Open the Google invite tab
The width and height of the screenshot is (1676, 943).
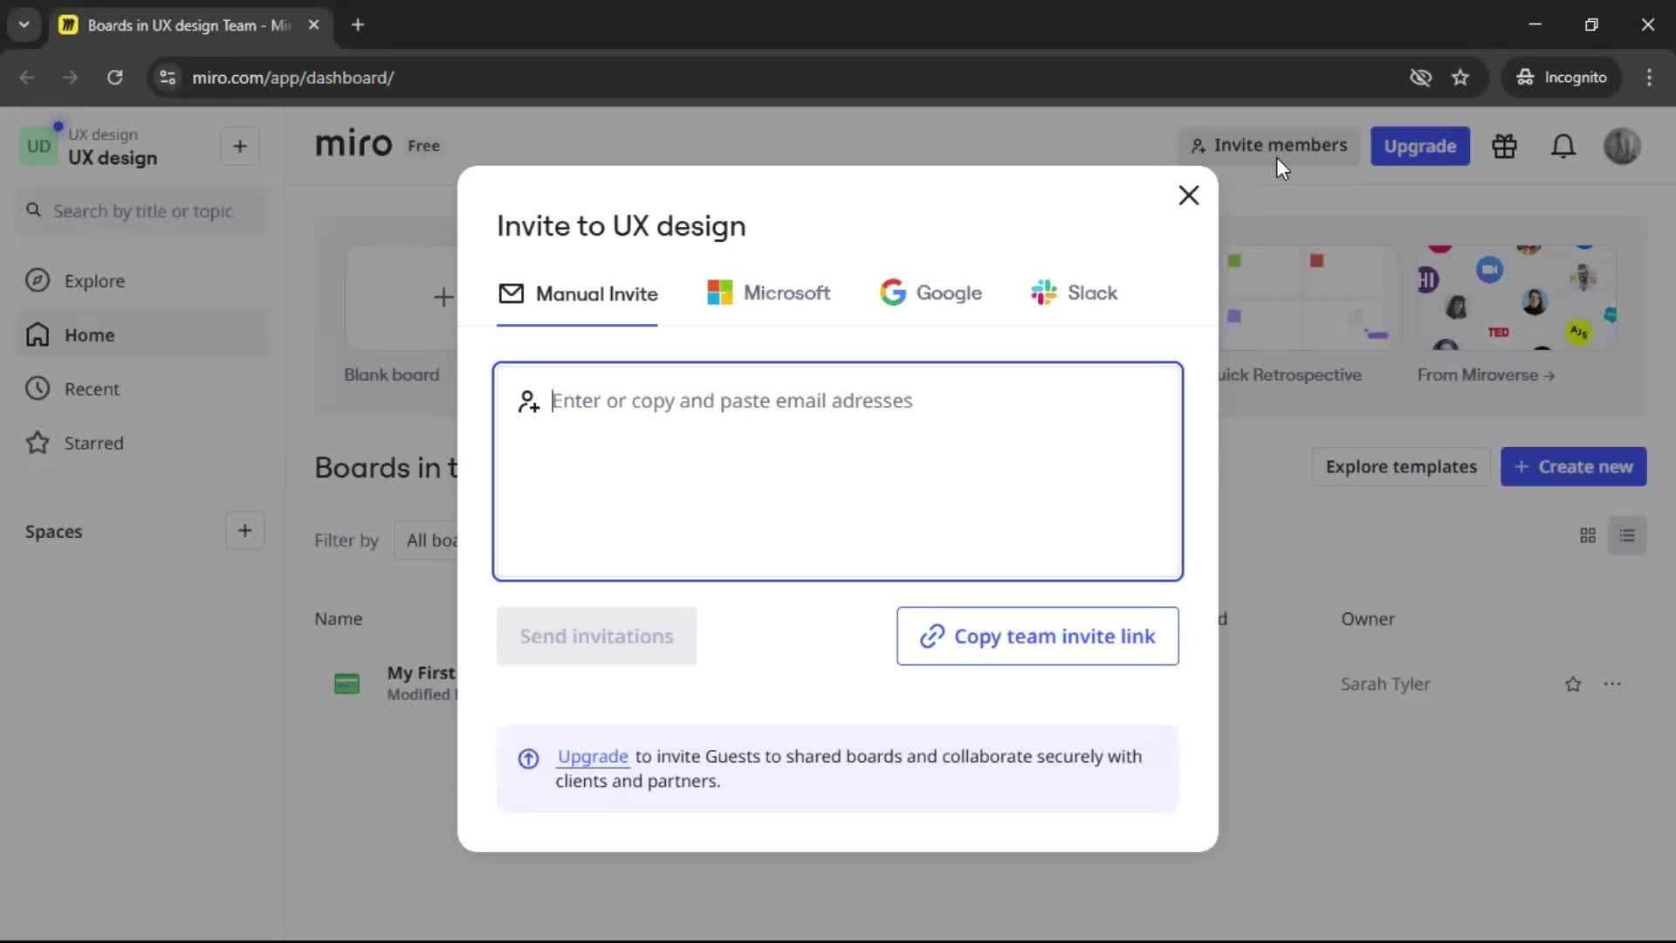click(x=931, y=293)
